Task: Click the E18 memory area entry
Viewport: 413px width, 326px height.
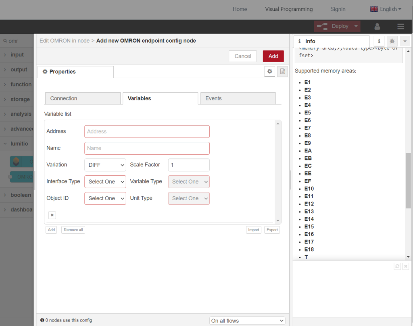Action: point(309,249)
